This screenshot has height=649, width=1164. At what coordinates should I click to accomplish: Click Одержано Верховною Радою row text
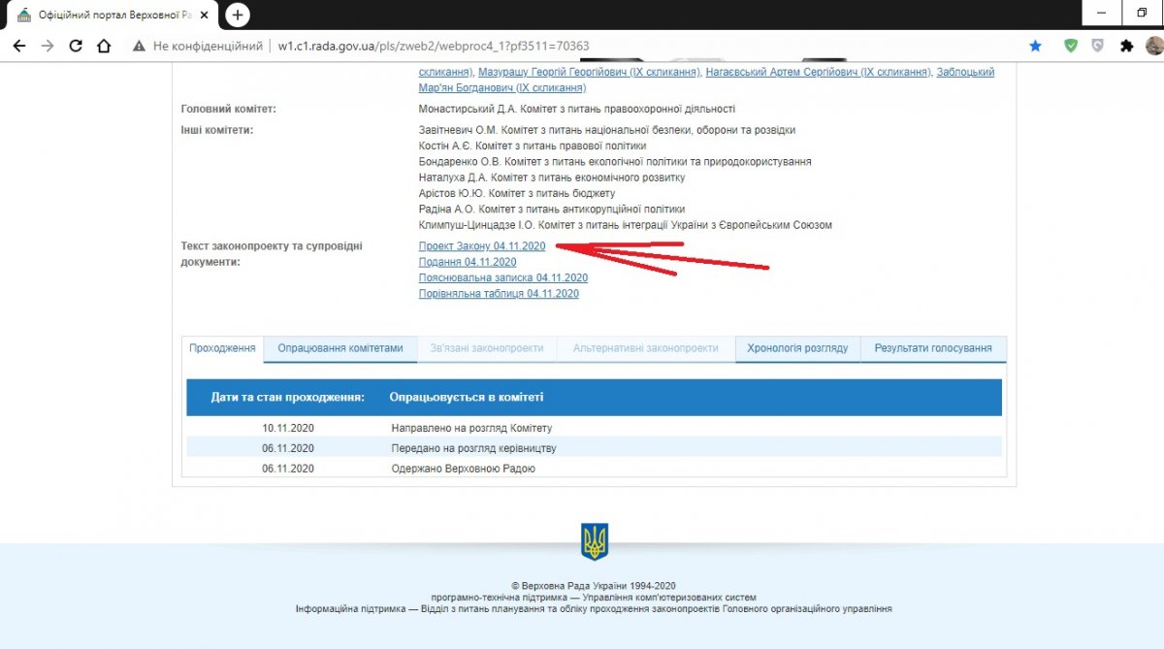463,469
